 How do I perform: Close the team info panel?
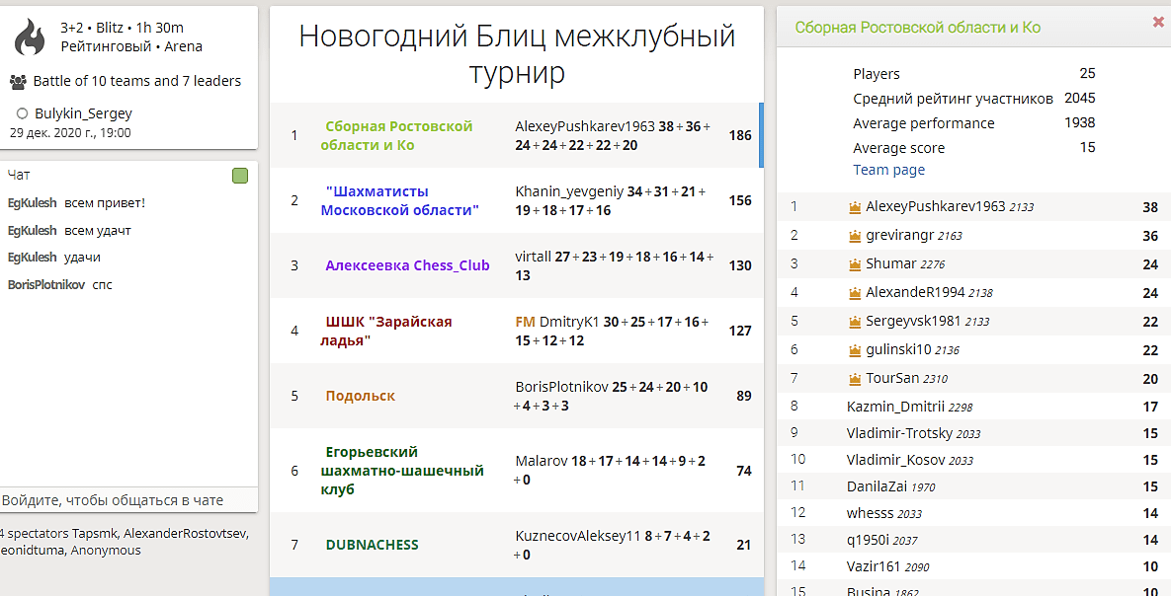point(1158,22)
